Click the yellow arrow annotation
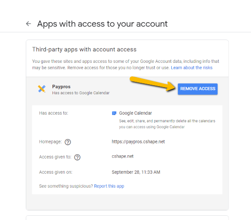251x220 pixels. tap(152, 84)
